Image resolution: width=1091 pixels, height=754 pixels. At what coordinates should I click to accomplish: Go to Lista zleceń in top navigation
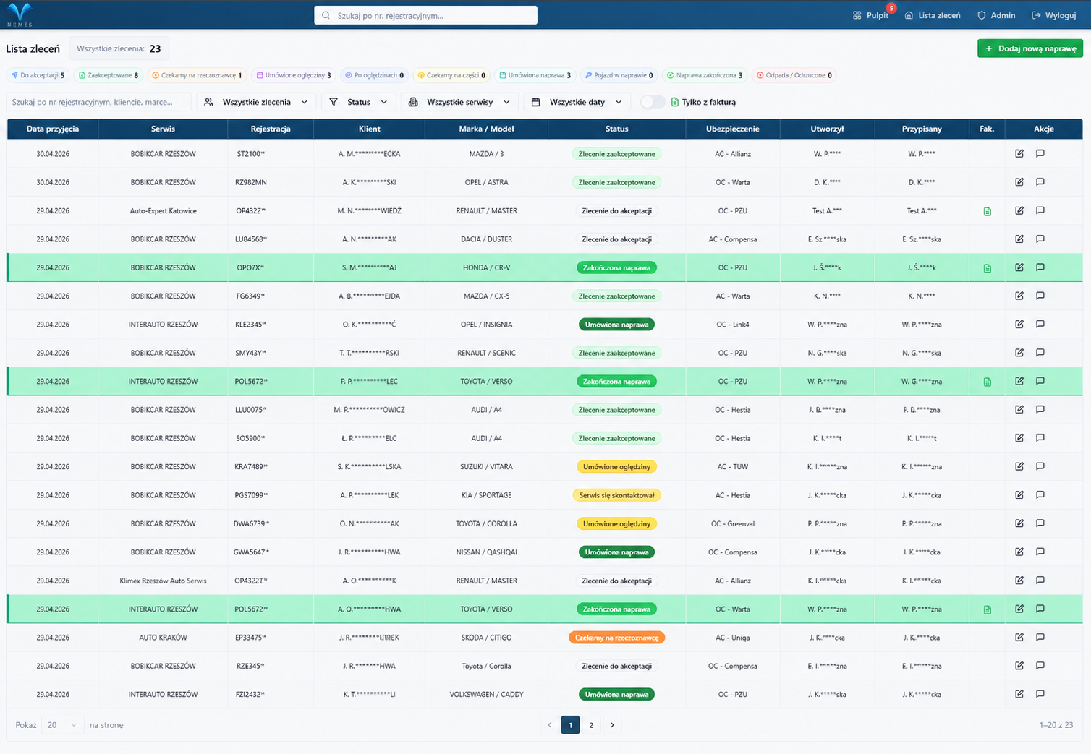pyautogui.click(x=933, y=15)
